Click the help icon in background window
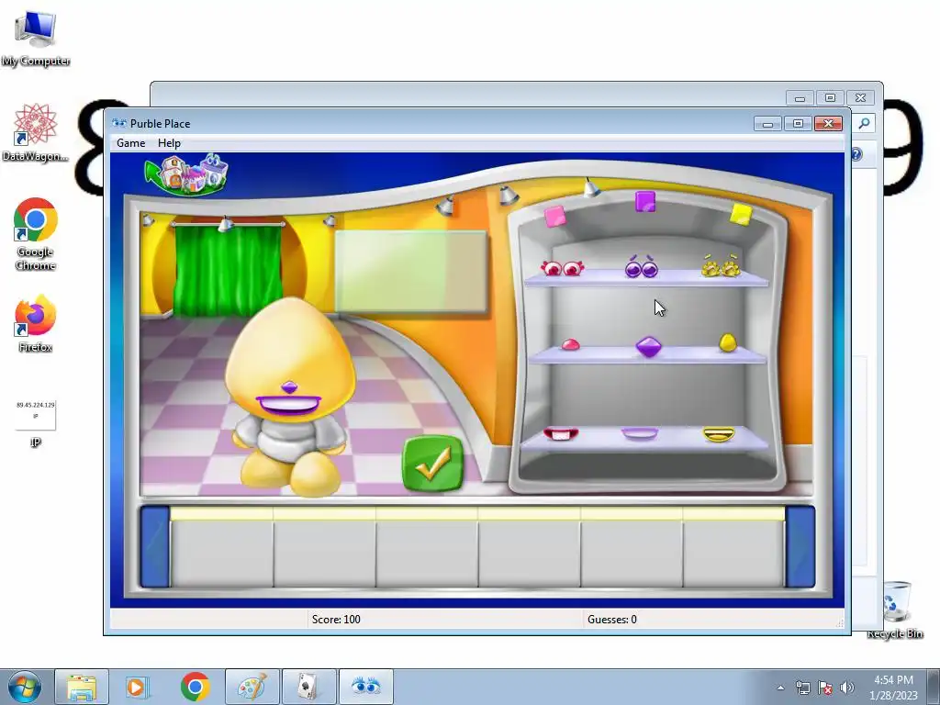This screenshot has height=705, width=940. (x=856, y=154)
